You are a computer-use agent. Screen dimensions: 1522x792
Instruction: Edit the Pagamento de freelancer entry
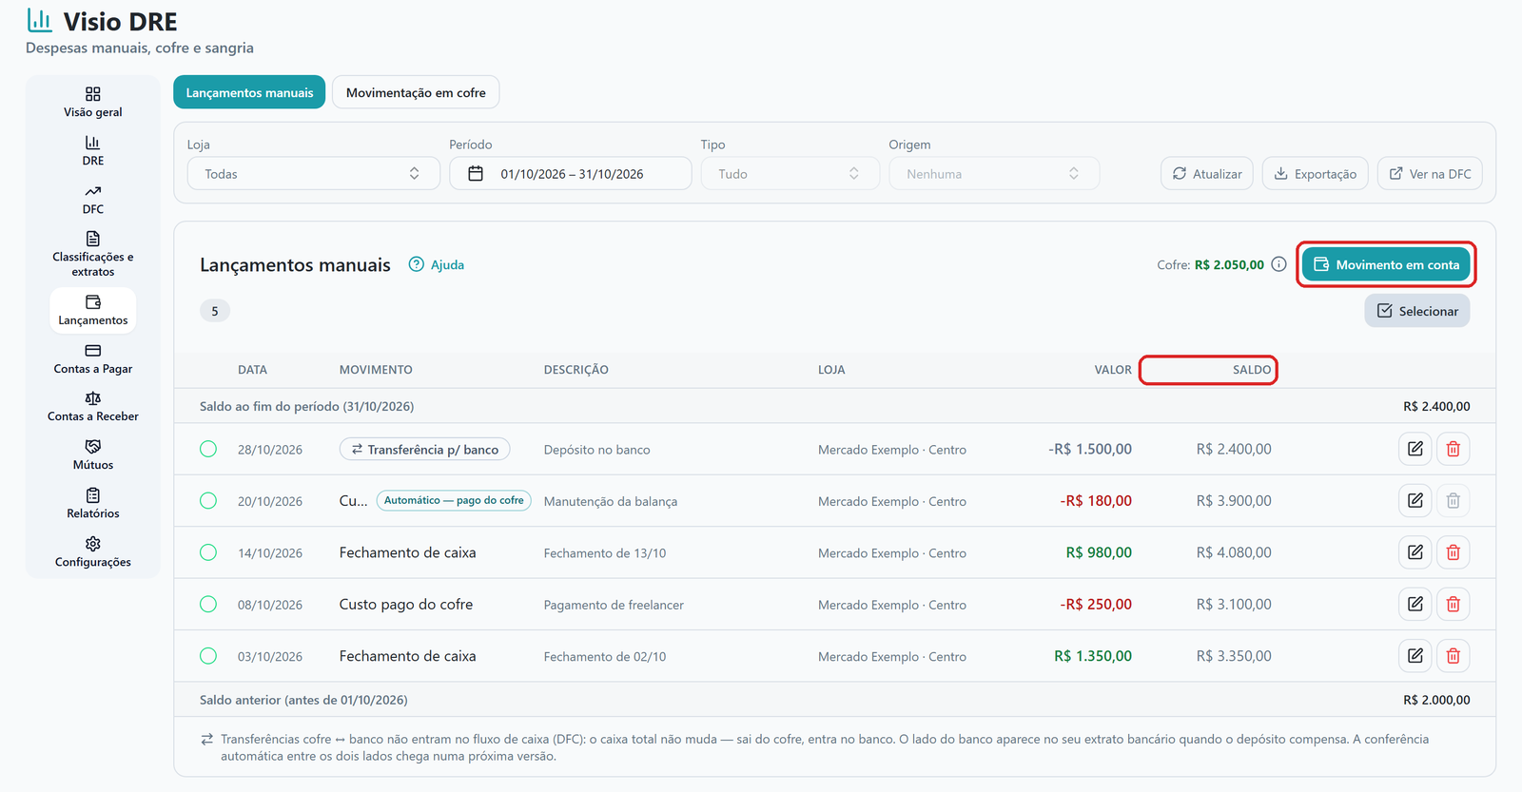tap(1415, 604)
